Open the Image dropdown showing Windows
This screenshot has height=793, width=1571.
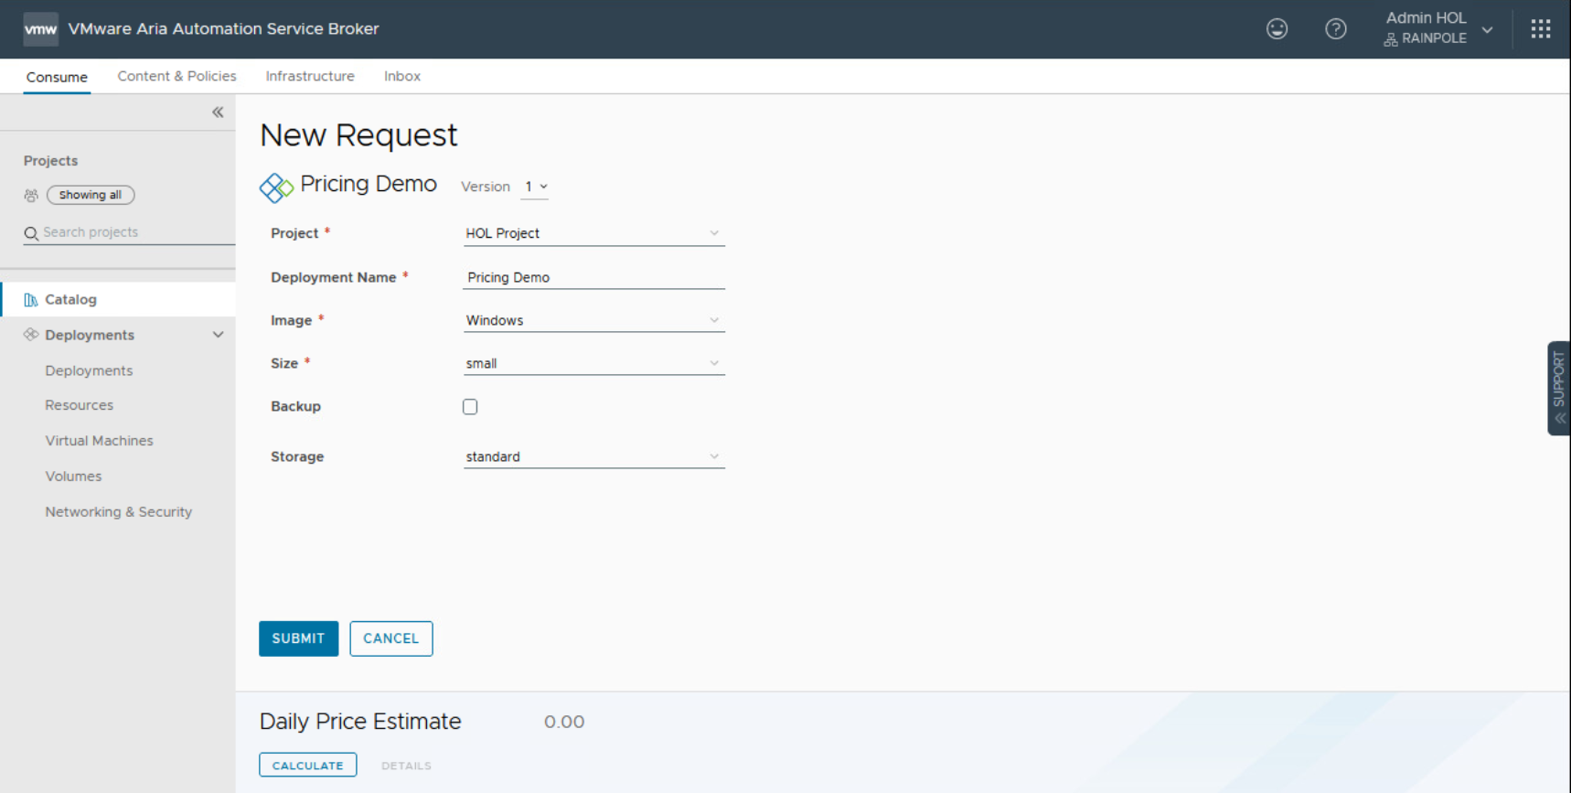[593, 321]
